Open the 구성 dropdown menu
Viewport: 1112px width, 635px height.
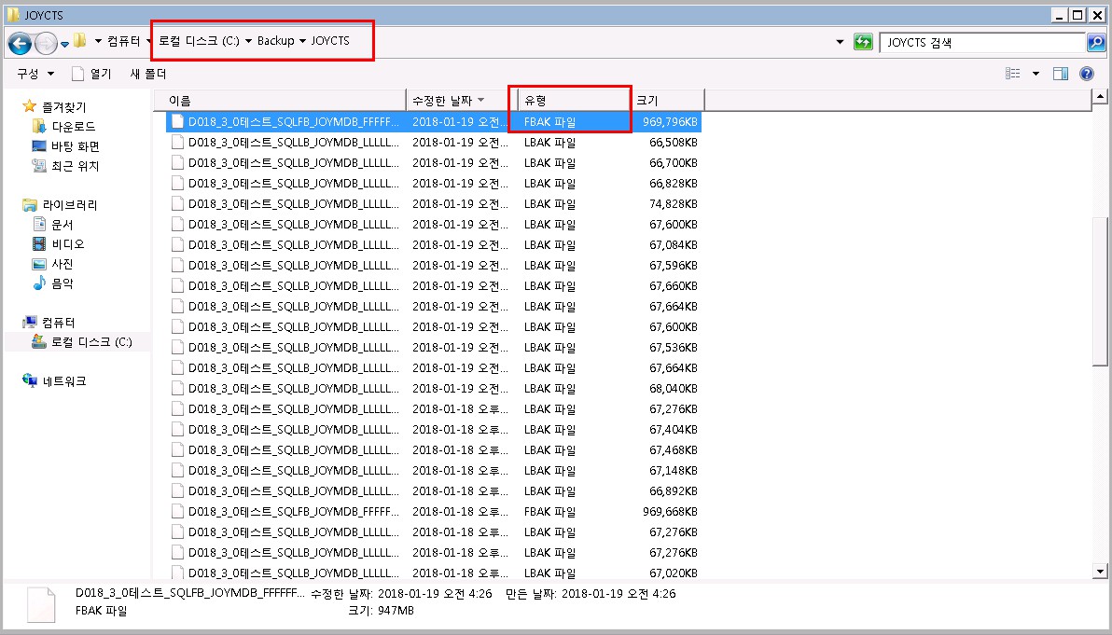[x=35, y=74]
